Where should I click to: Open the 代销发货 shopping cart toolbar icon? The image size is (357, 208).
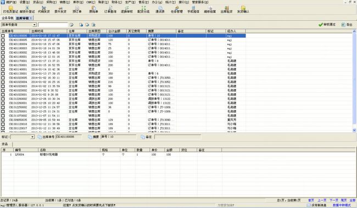click(x=44, y=9)
